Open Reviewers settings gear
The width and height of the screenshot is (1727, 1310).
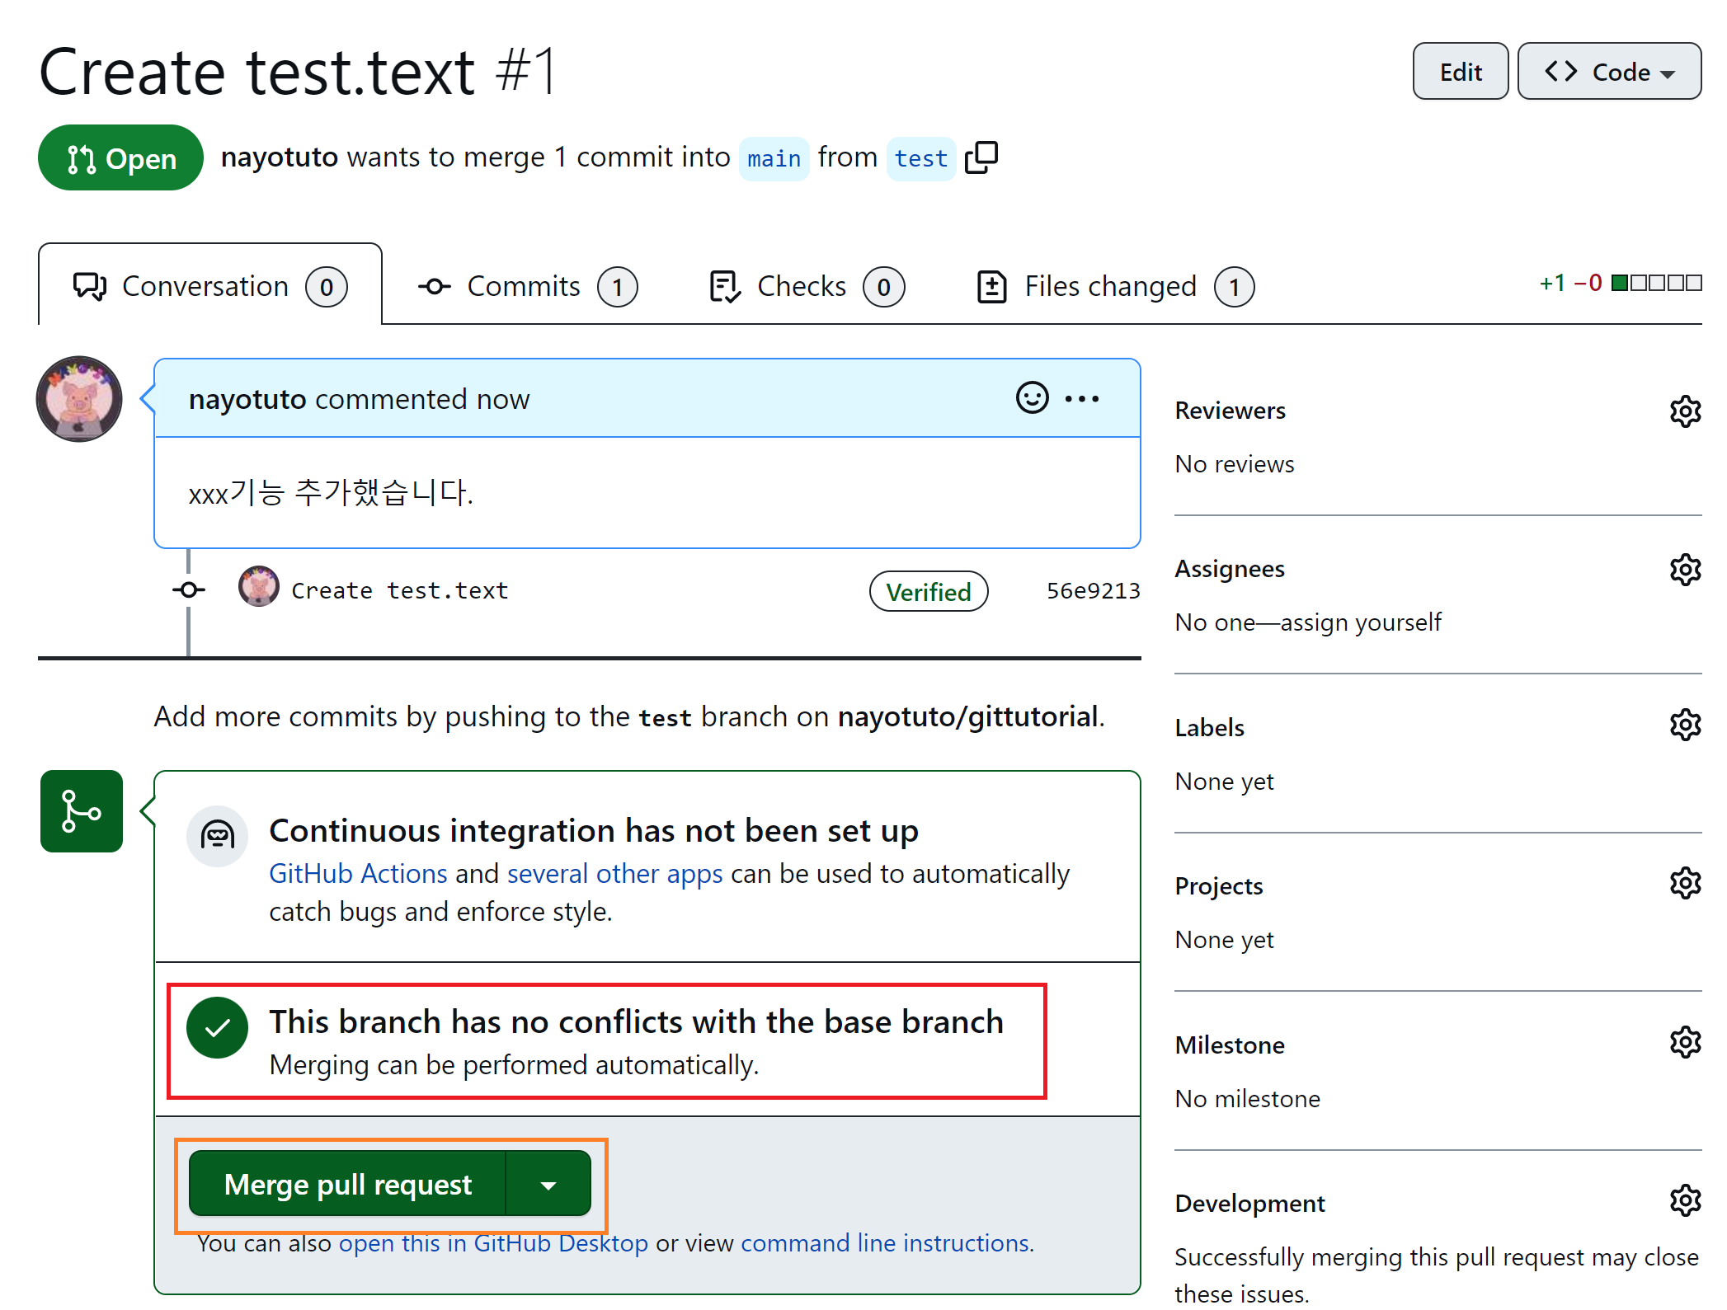tap(1685, 411)
